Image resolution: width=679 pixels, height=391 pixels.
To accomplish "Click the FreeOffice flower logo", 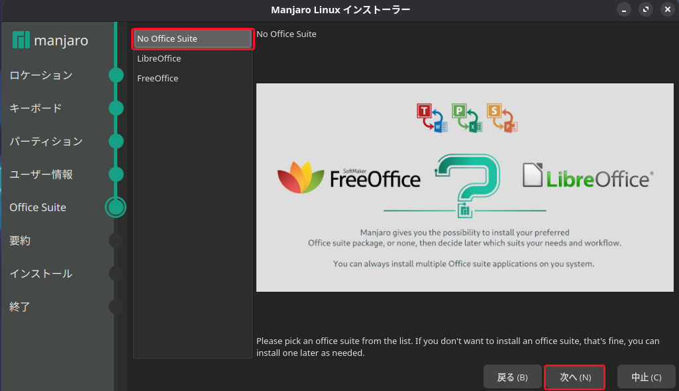I will coord(301,177).
